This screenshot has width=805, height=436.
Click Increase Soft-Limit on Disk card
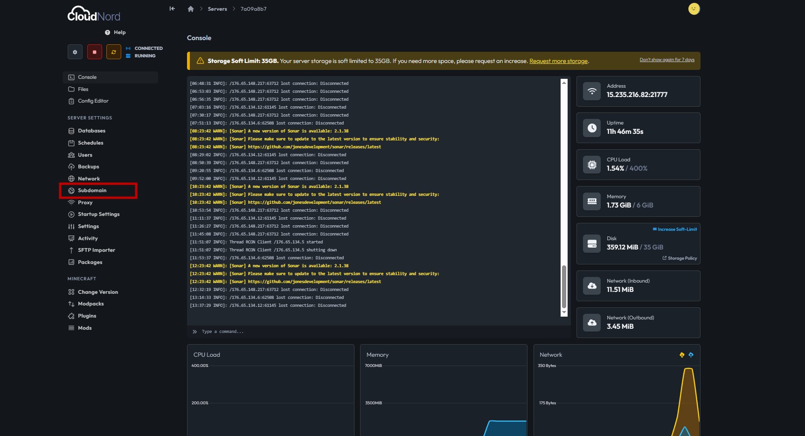tap(677, 229)
